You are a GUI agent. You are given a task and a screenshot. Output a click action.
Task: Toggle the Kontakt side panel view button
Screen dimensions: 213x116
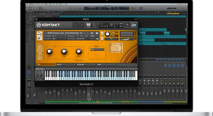click(x=134, y=25)
